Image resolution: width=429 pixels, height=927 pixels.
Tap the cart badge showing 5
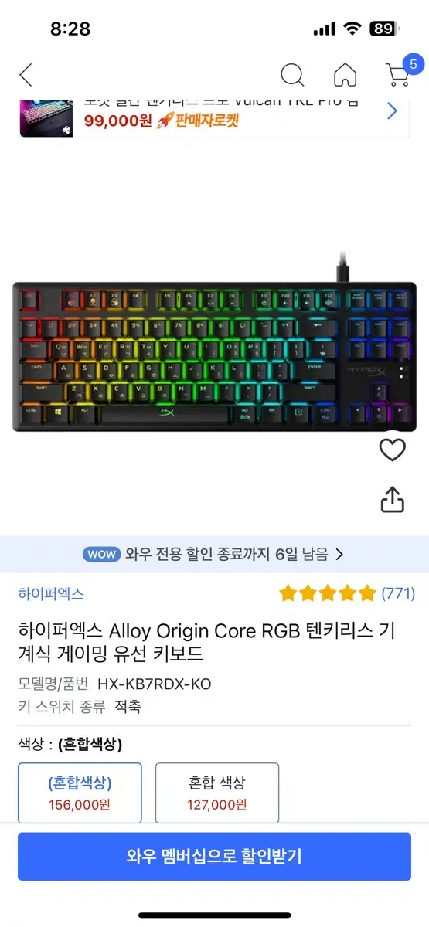[413, 65]
